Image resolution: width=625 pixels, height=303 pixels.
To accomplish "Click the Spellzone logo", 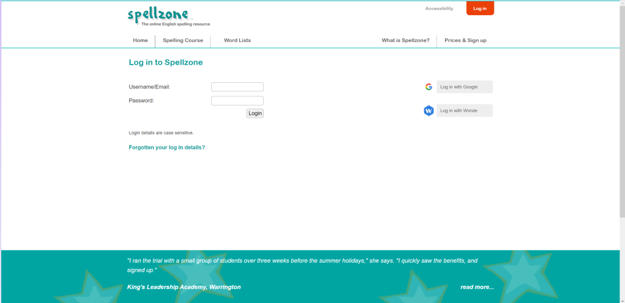I will (168, 17).
